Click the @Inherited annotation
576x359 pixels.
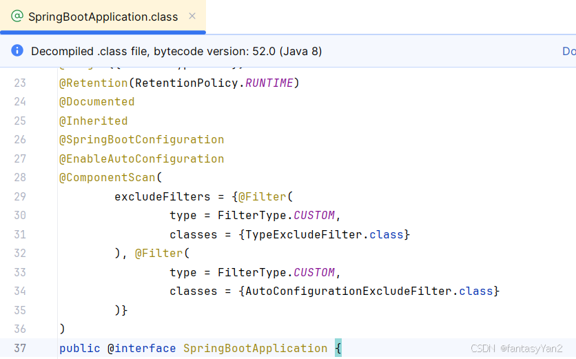click(x=93, y=121)
